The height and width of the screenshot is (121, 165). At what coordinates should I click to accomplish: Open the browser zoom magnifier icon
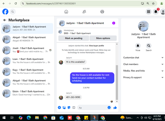[148, 4]
